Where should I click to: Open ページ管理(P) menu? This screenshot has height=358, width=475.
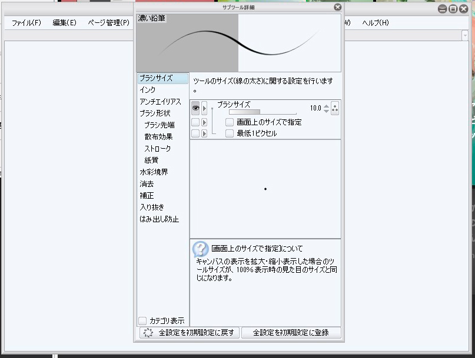pos(108,23)
